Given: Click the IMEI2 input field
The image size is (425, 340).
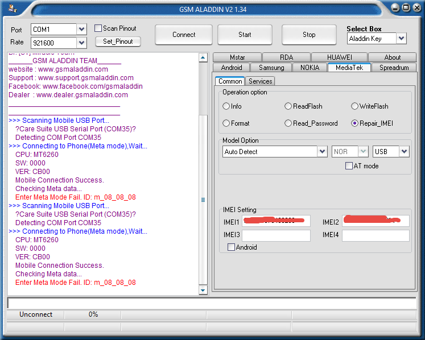Looking at the screenshot, I should click(x=376, y=221).
